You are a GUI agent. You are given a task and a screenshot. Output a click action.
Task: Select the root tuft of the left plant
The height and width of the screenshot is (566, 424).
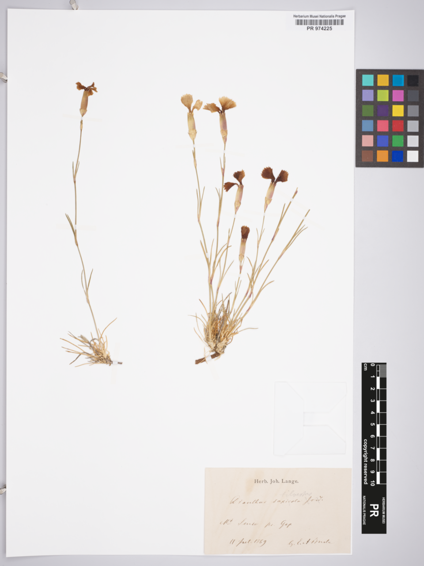(x=95, y=352)
